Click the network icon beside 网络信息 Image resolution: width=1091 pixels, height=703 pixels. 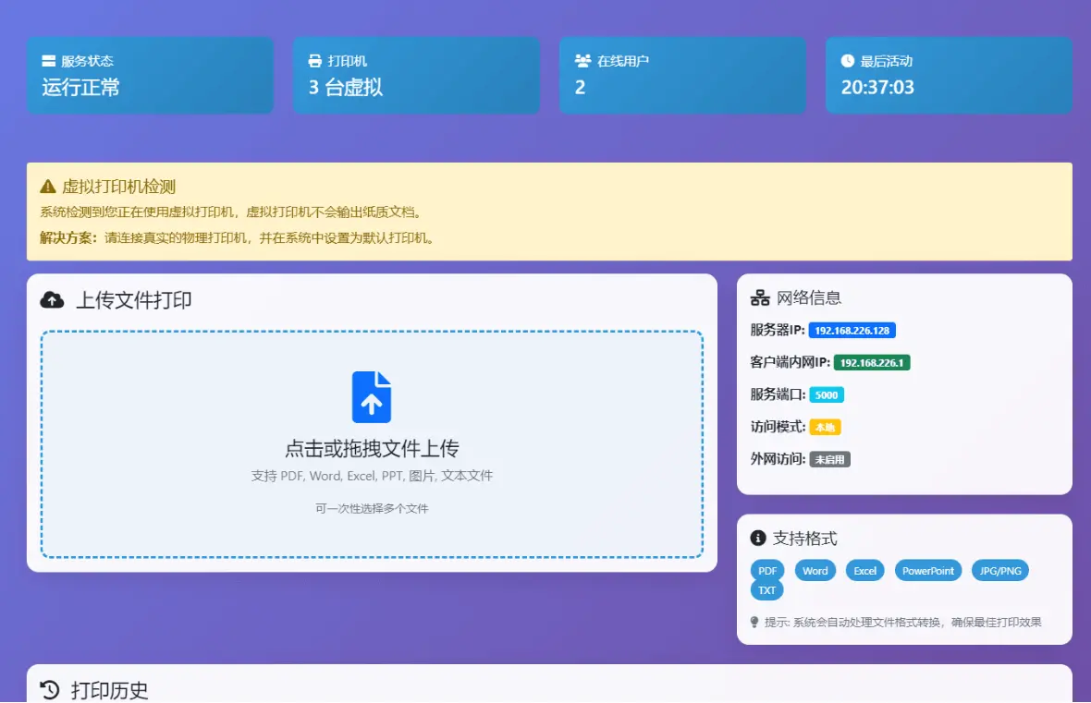(760, 297)
